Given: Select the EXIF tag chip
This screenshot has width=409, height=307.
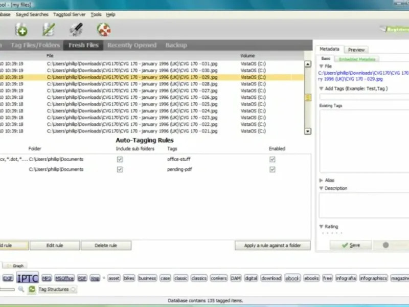Looking at the screenshot, I should point(8,278).
